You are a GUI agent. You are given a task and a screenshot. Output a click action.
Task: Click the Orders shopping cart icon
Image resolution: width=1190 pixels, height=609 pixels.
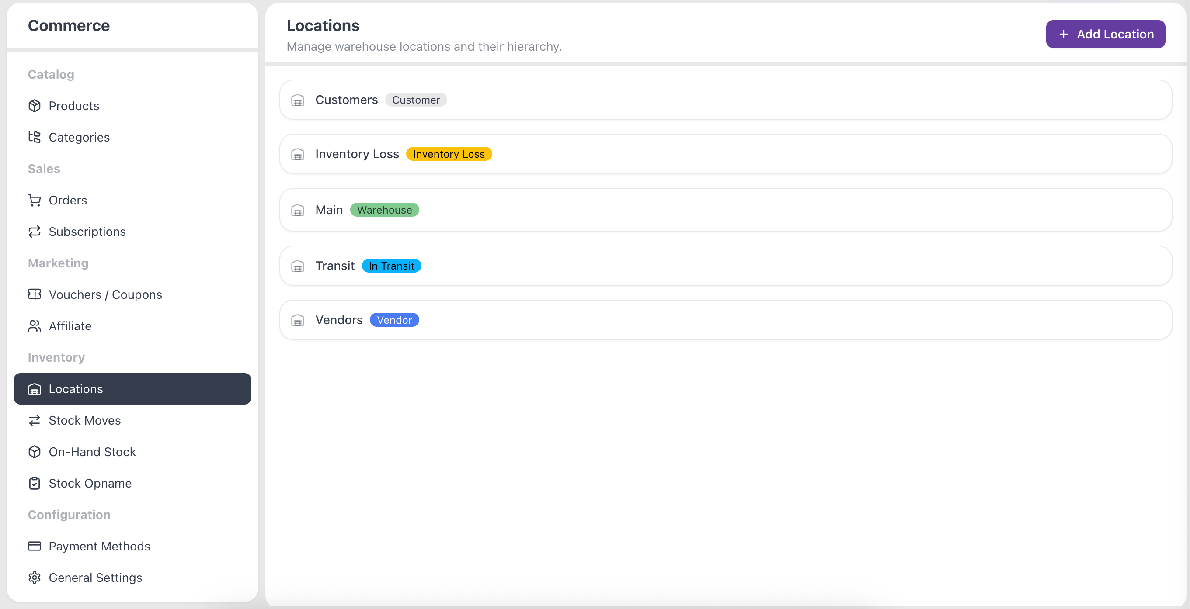coord(35,200)
